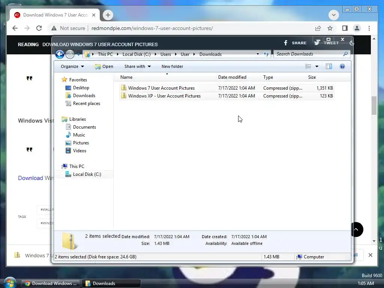384x288 pixels.
Task: Toggle the preview pane icon
Action: (x=329, y=66)
